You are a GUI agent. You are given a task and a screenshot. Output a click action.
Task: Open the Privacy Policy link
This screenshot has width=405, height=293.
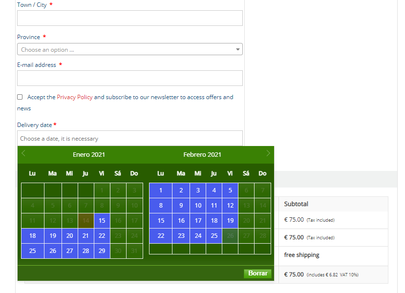[x=74, y=97]
